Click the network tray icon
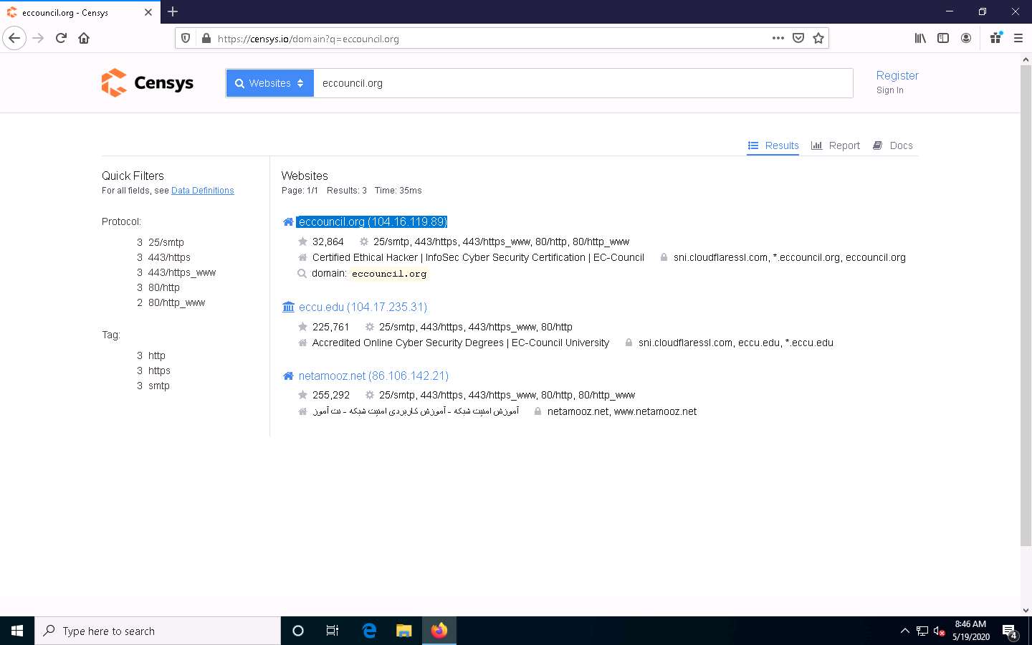 point(922,631)
